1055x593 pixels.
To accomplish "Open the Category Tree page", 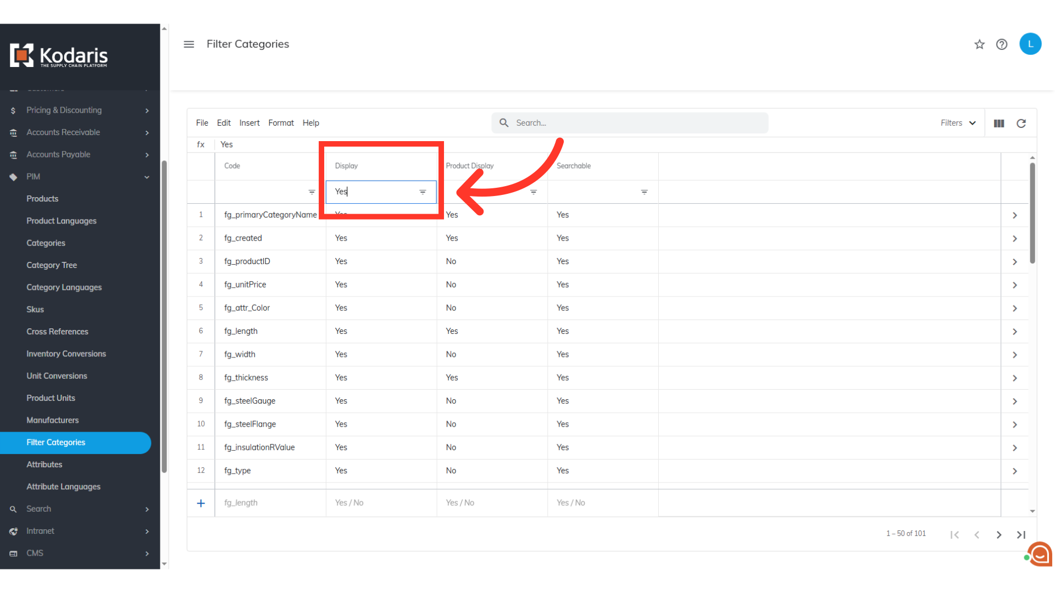I will point(52,265).
